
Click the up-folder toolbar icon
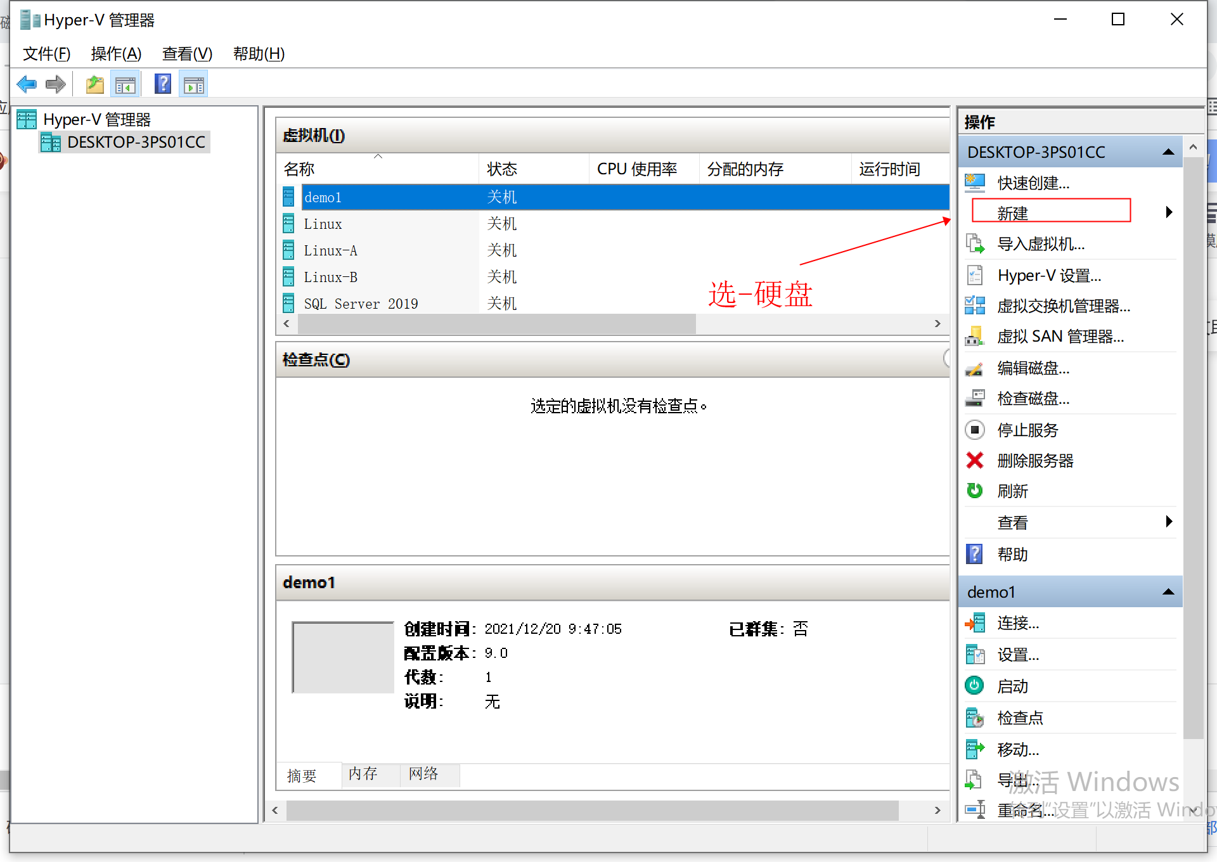point(94,84)
